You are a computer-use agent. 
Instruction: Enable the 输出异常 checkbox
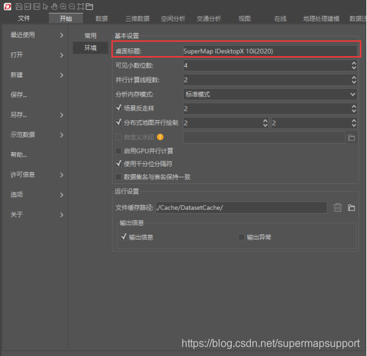point(241,237)
